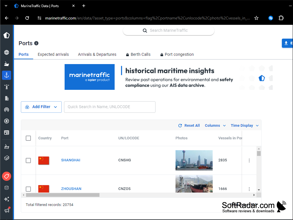Image resolution: width=293 pixels, height=220 pixels.
Task: Open the lighthouse icon in sidebar
Action: 7,87
